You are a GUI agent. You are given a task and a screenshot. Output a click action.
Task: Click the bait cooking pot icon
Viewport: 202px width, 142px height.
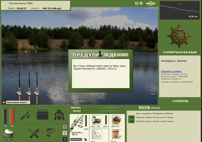tap(9, 134)
